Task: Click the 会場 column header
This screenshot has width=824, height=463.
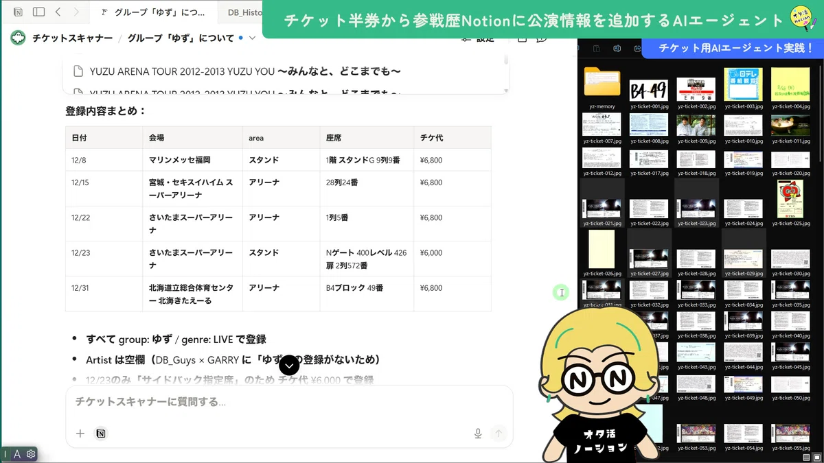Action: pos(193,138)
